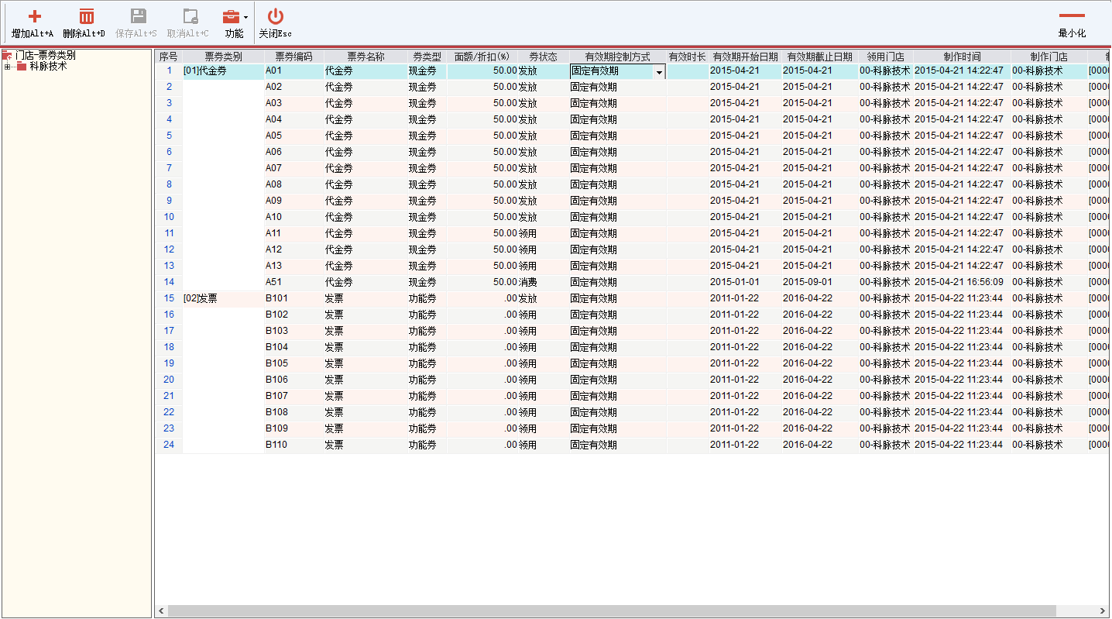Click the 有效期开始日期 column header

[x=745, y=57]
